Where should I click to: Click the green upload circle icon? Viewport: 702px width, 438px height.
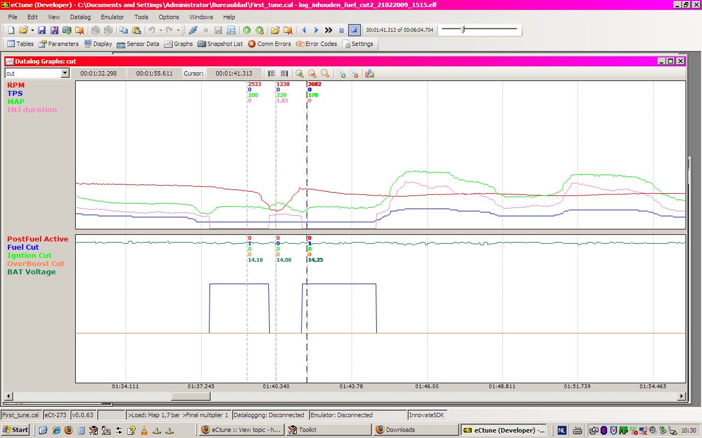(x=247, y=30)
